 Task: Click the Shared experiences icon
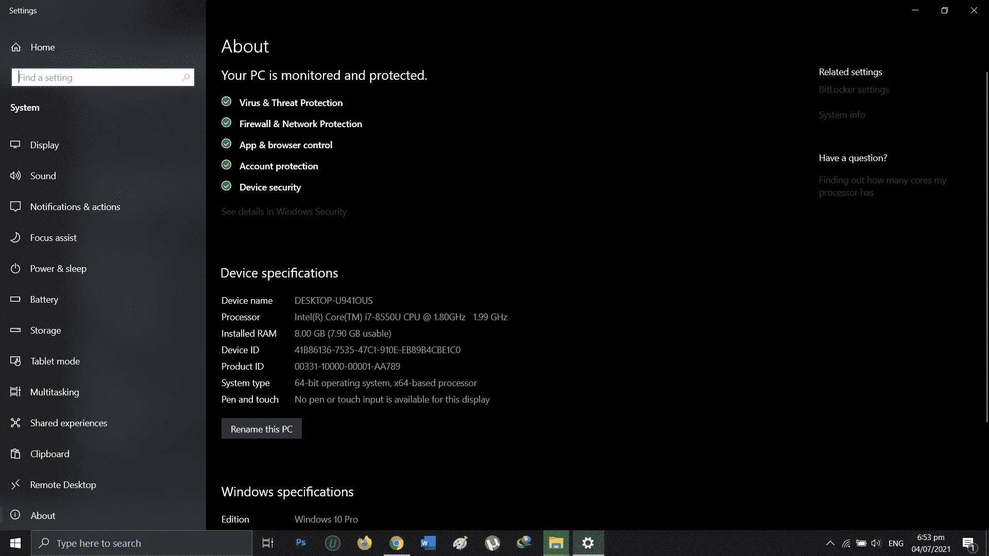click(x=15, y=423)
